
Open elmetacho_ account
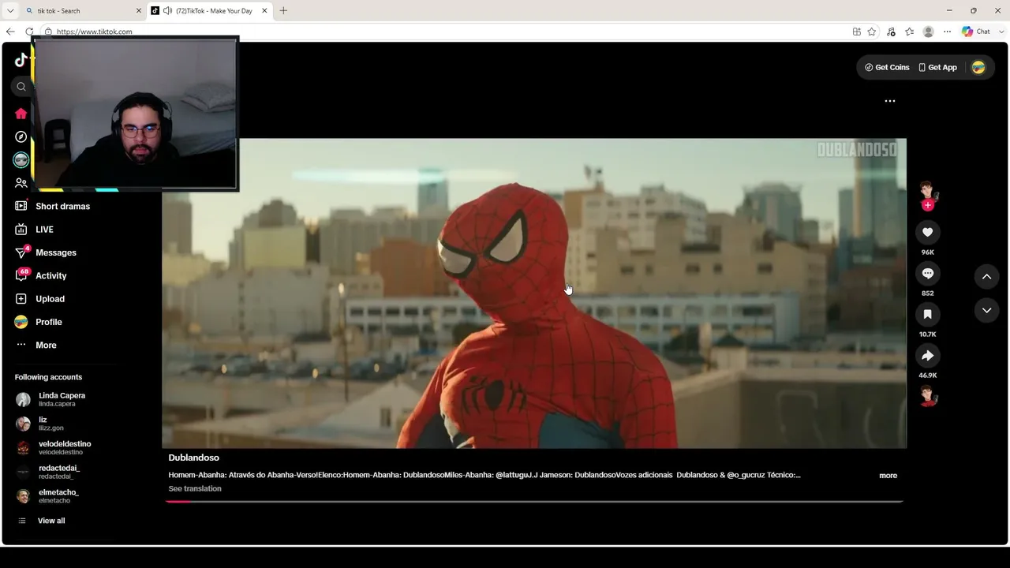click(47, 496)
